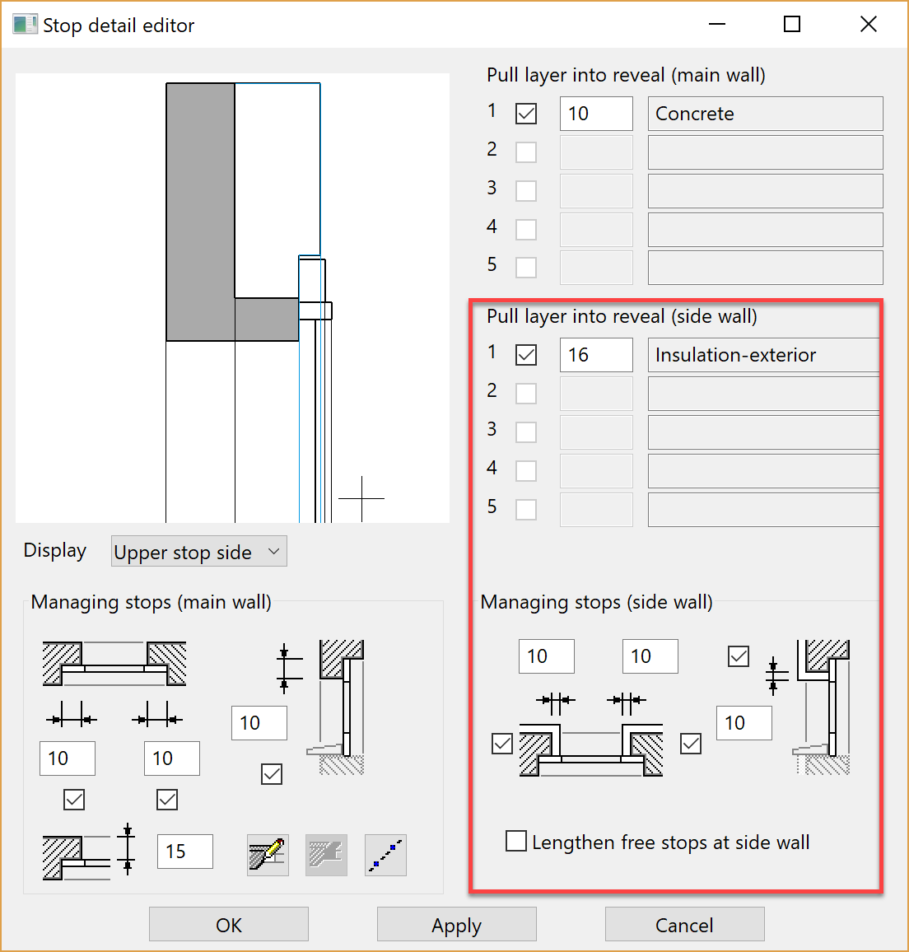
Task: Enable side wall layer 3 checkbox
Action: tap(526, 432)
